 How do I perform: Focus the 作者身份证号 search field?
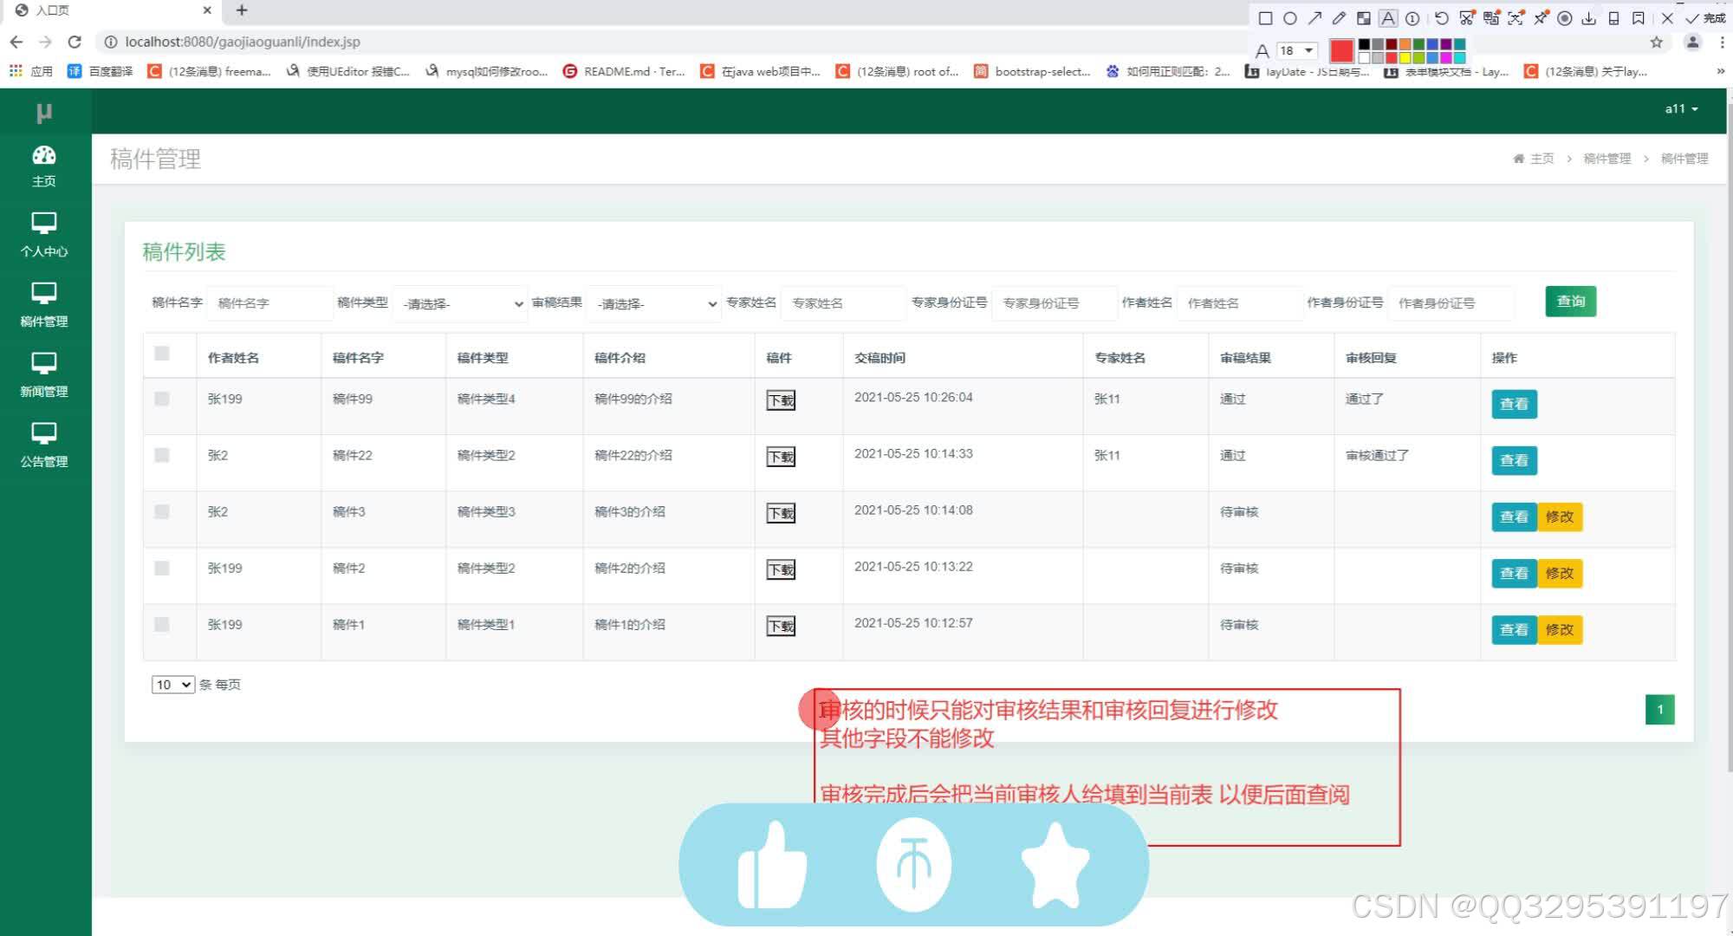tap(1451, 303)
